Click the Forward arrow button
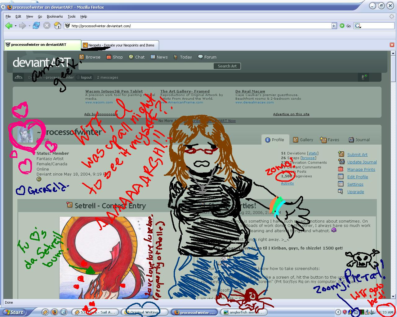 (22, 26)
